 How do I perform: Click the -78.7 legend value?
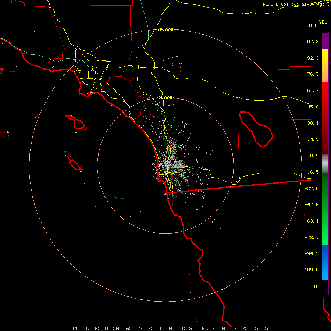(x=312, y=238)
